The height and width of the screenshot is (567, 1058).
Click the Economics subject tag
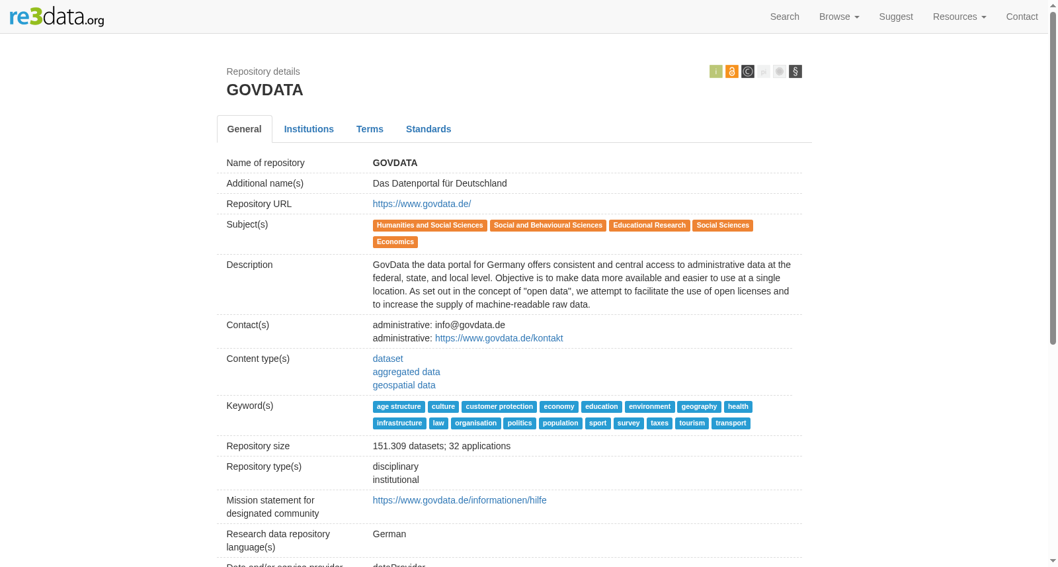coord(395,242)
